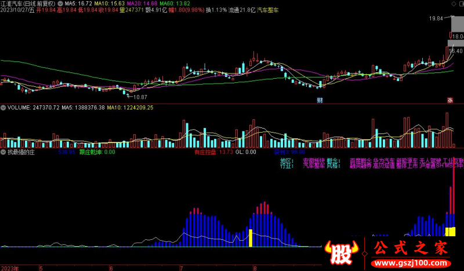This screenshot has height=271, width=464.
Task: Click the high price 高19.84
Action: 67,10
